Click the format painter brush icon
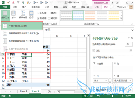Screen dimensions: 135x98 pos(8,2)
